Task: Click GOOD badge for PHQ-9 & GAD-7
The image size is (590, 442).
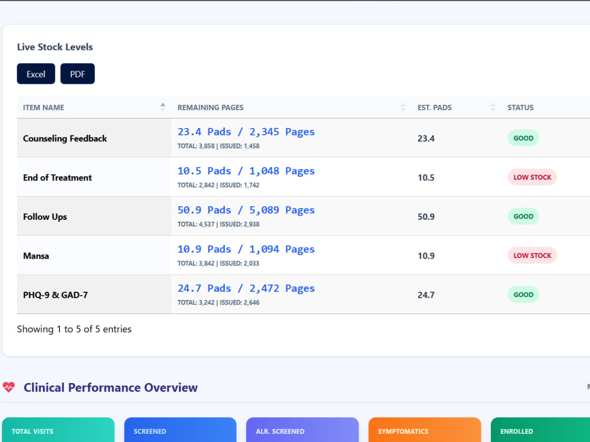Action: (523, 294)
